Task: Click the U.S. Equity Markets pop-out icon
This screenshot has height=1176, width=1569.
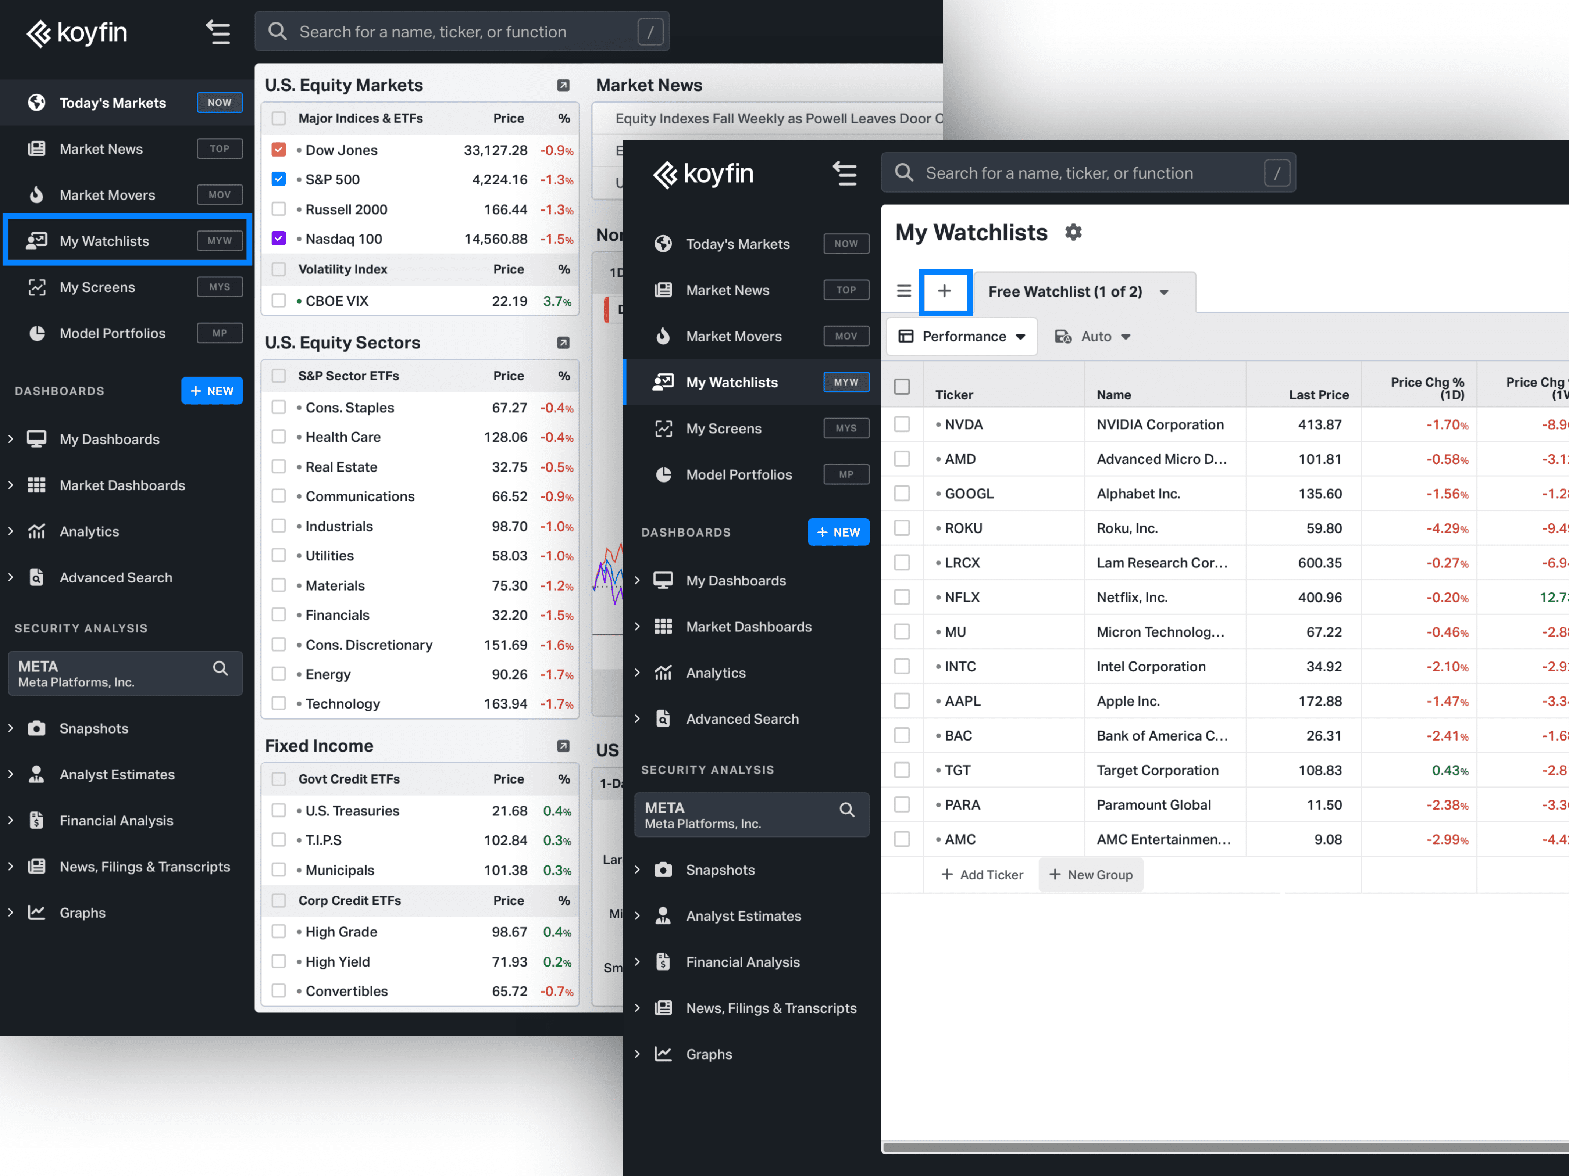Action: pyautogui.click(x=563, y=85)
